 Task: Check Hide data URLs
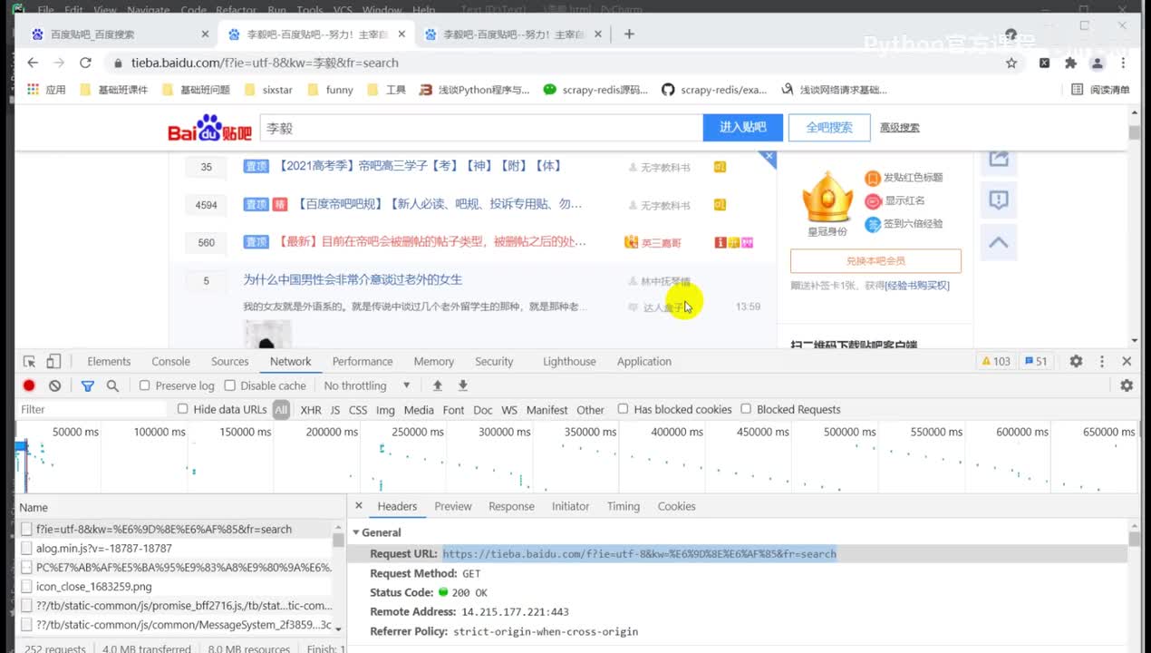point(183,409)
